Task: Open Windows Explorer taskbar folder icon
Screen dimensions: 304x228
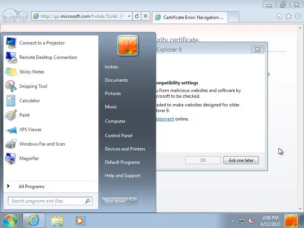Action: [57, 221]
